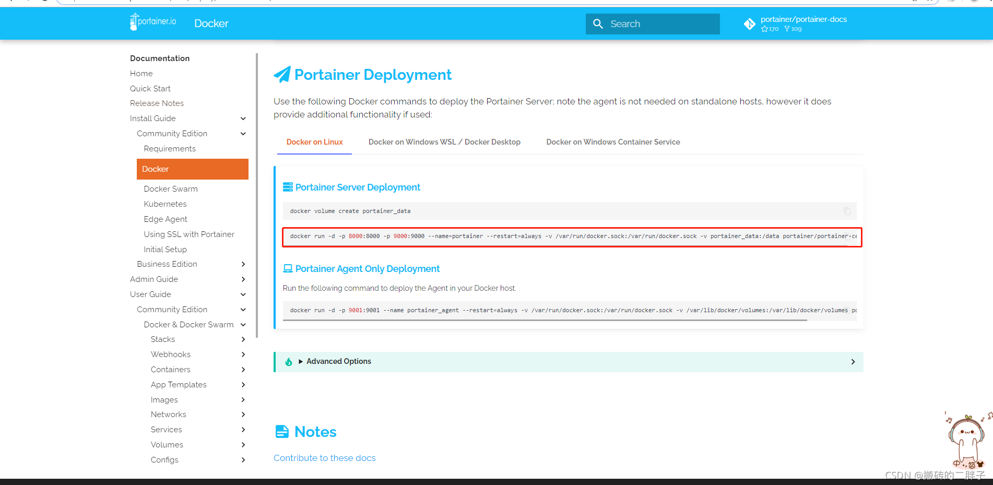Select the highlighted Docker sidebar item
993x485 pixels.
coord(193,169)
